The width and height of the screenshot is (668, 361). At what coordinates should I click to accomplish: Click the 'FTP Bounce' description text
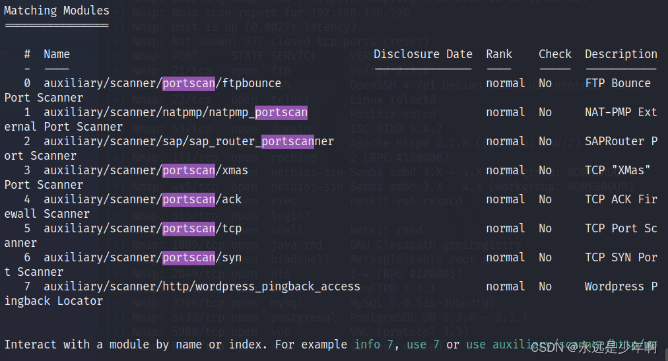point(618,83)
